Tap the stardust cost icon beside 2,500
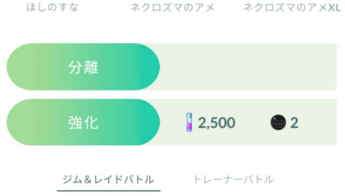Image resolution: width=345 pixels, height=196 pixels. [189, 122]
